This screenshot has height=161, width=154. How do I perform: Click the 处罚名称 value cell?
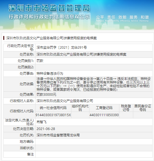coord(94,54)
